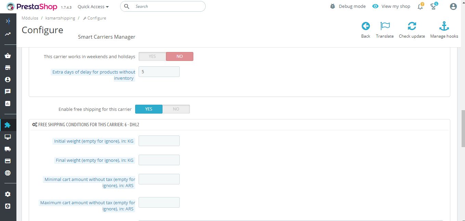
Task: Click the Check update refresh icon
Action: [412, 26]
